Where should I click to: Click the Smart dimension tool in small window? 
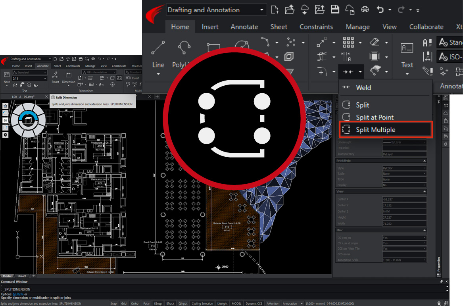coord(55,77)
